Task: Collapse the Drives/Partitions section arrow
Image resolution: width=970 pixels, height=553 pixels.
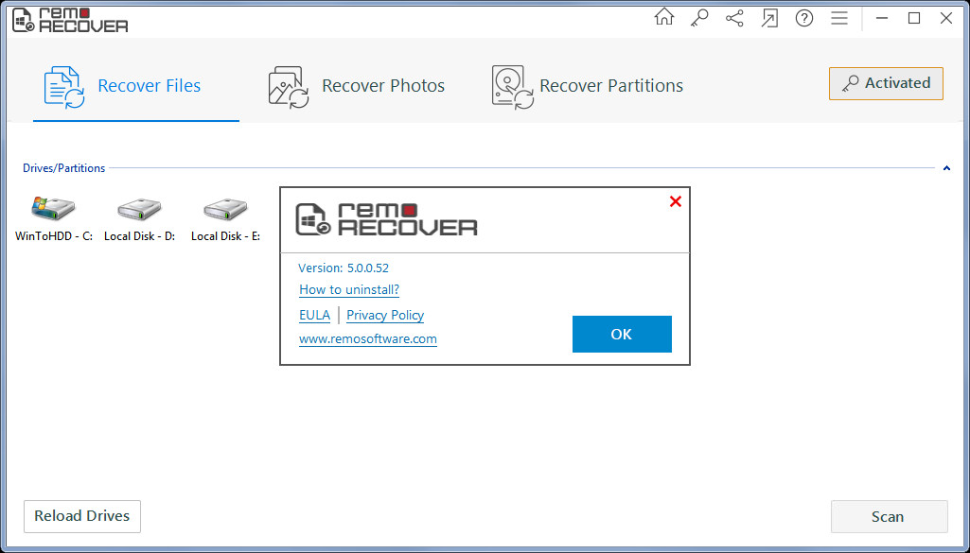Action: click(x=946, y=168)
